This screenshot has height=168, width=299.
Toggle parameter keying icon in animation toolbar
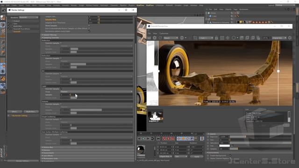(192, 139)
